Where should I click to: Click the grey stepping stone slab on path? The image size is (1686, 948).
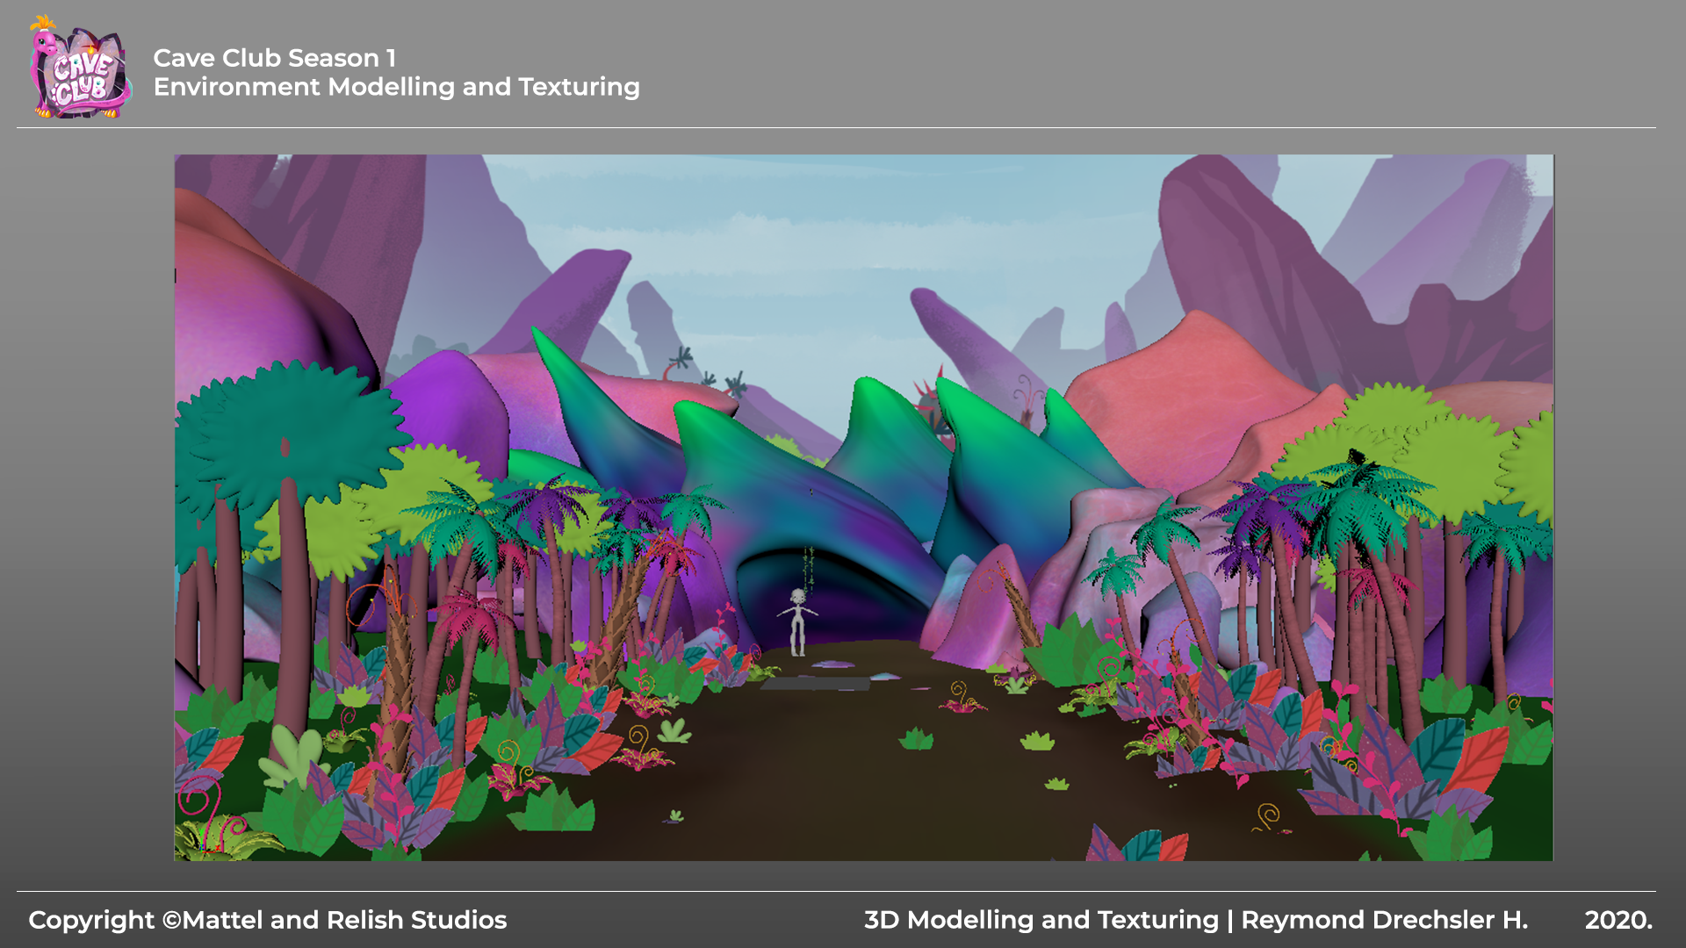[x=816, y=683]
